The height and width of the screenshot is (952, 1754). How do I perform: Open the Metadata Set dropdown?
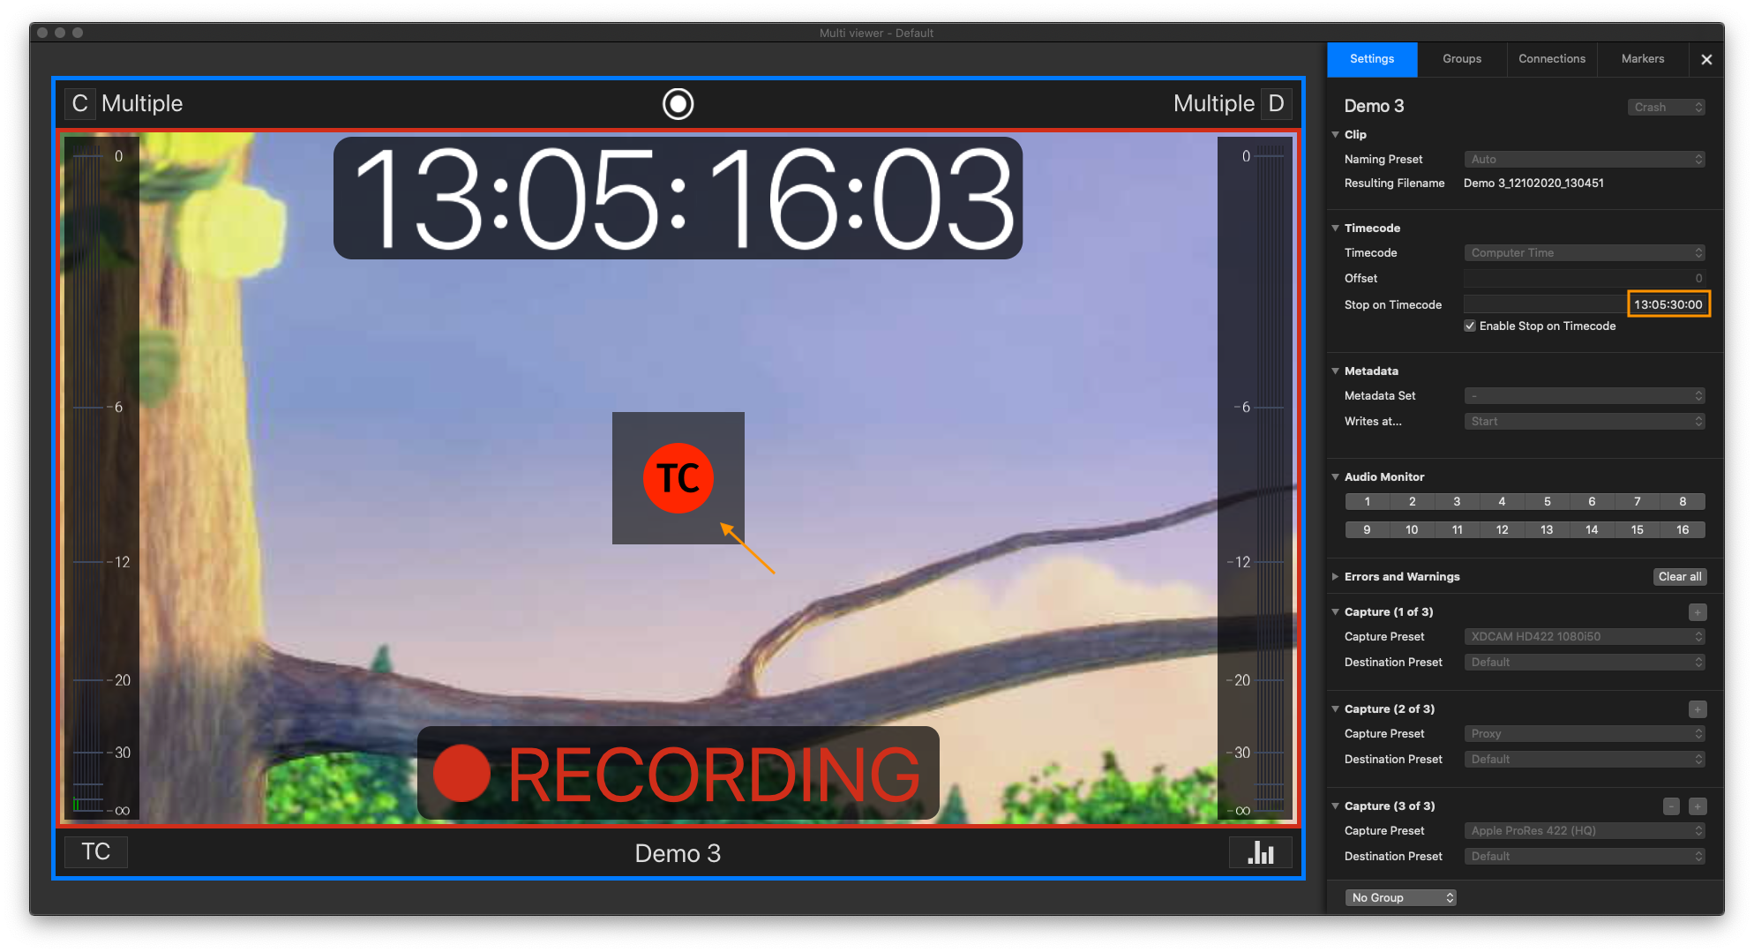point(1585,396)
